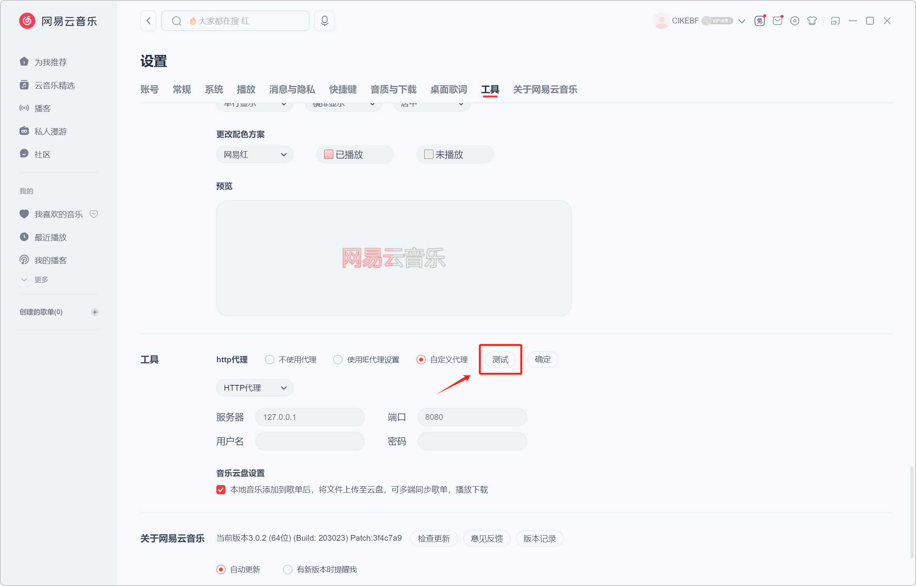The width and height of the screenshot is (916, 586).
Task: Toggle cloud disk upload checkbox
Action: (221, 490)
